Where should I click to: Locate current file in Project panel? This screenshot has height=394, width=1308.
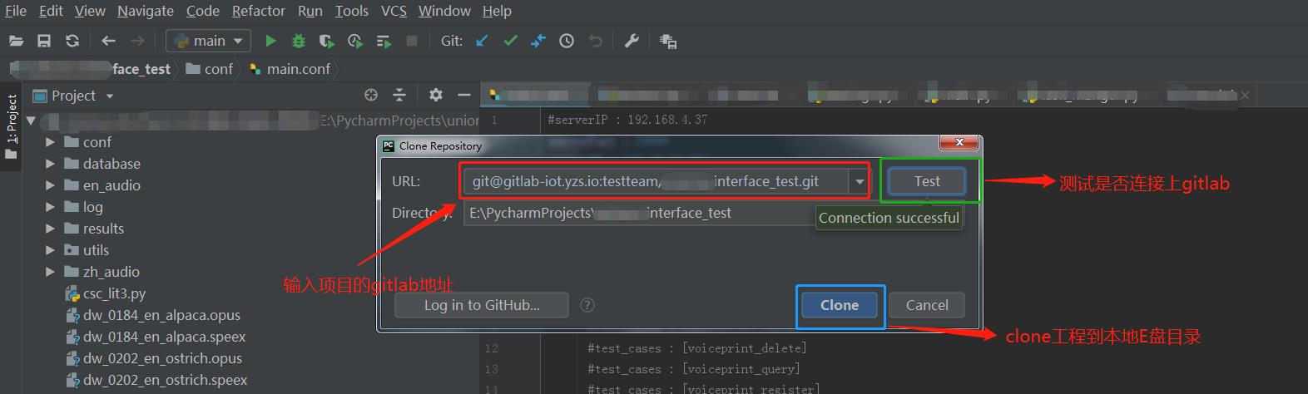(371, 95)
